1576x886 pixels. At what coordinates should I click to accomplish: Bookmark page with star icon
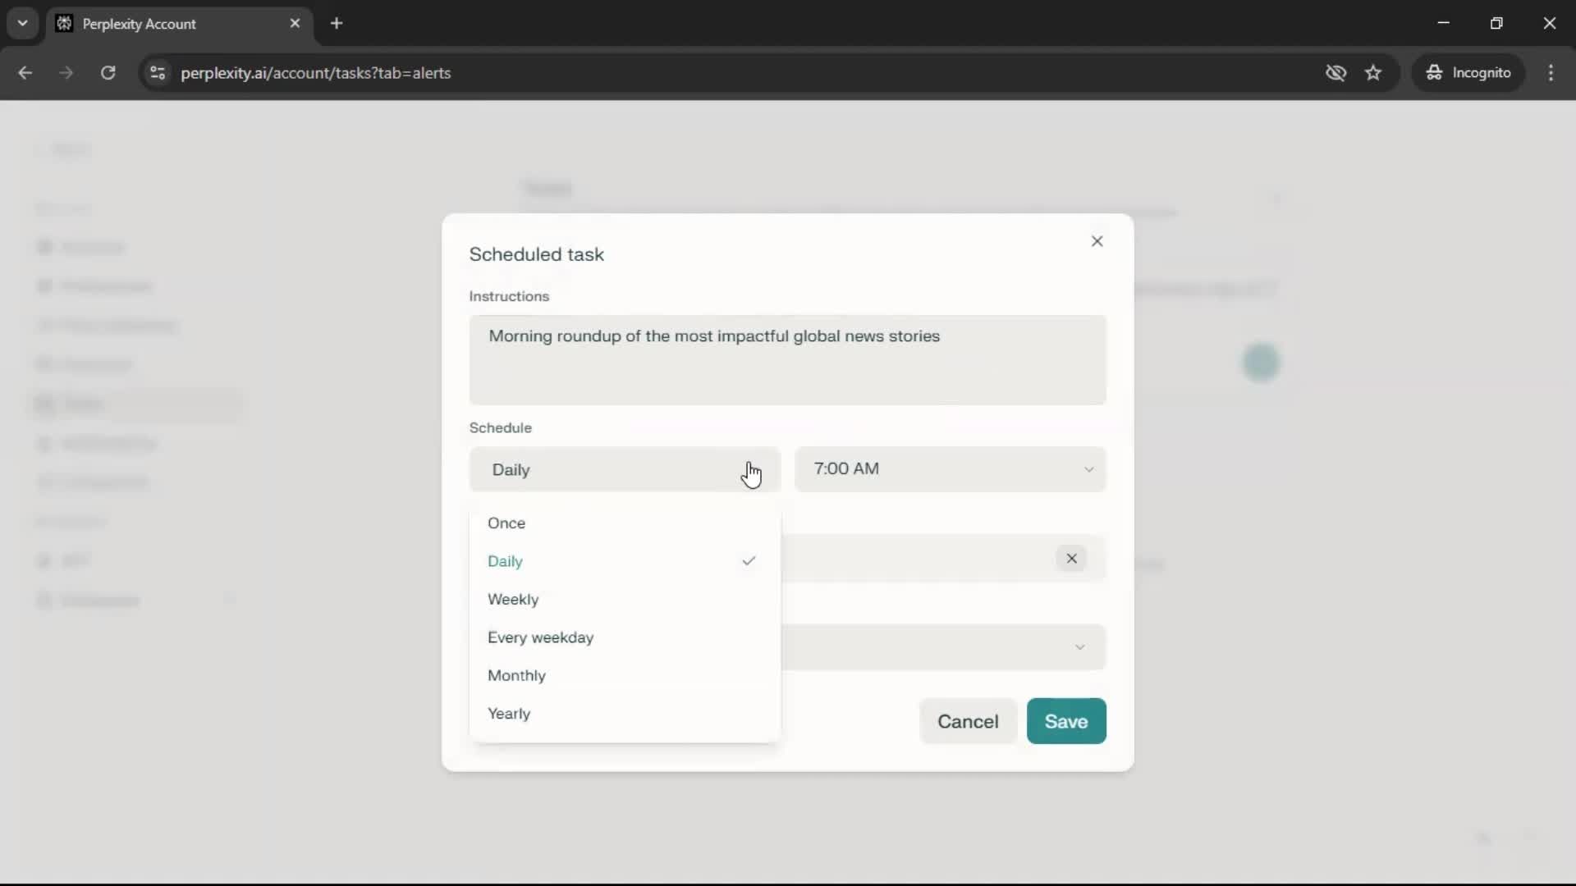[1373, 73]
